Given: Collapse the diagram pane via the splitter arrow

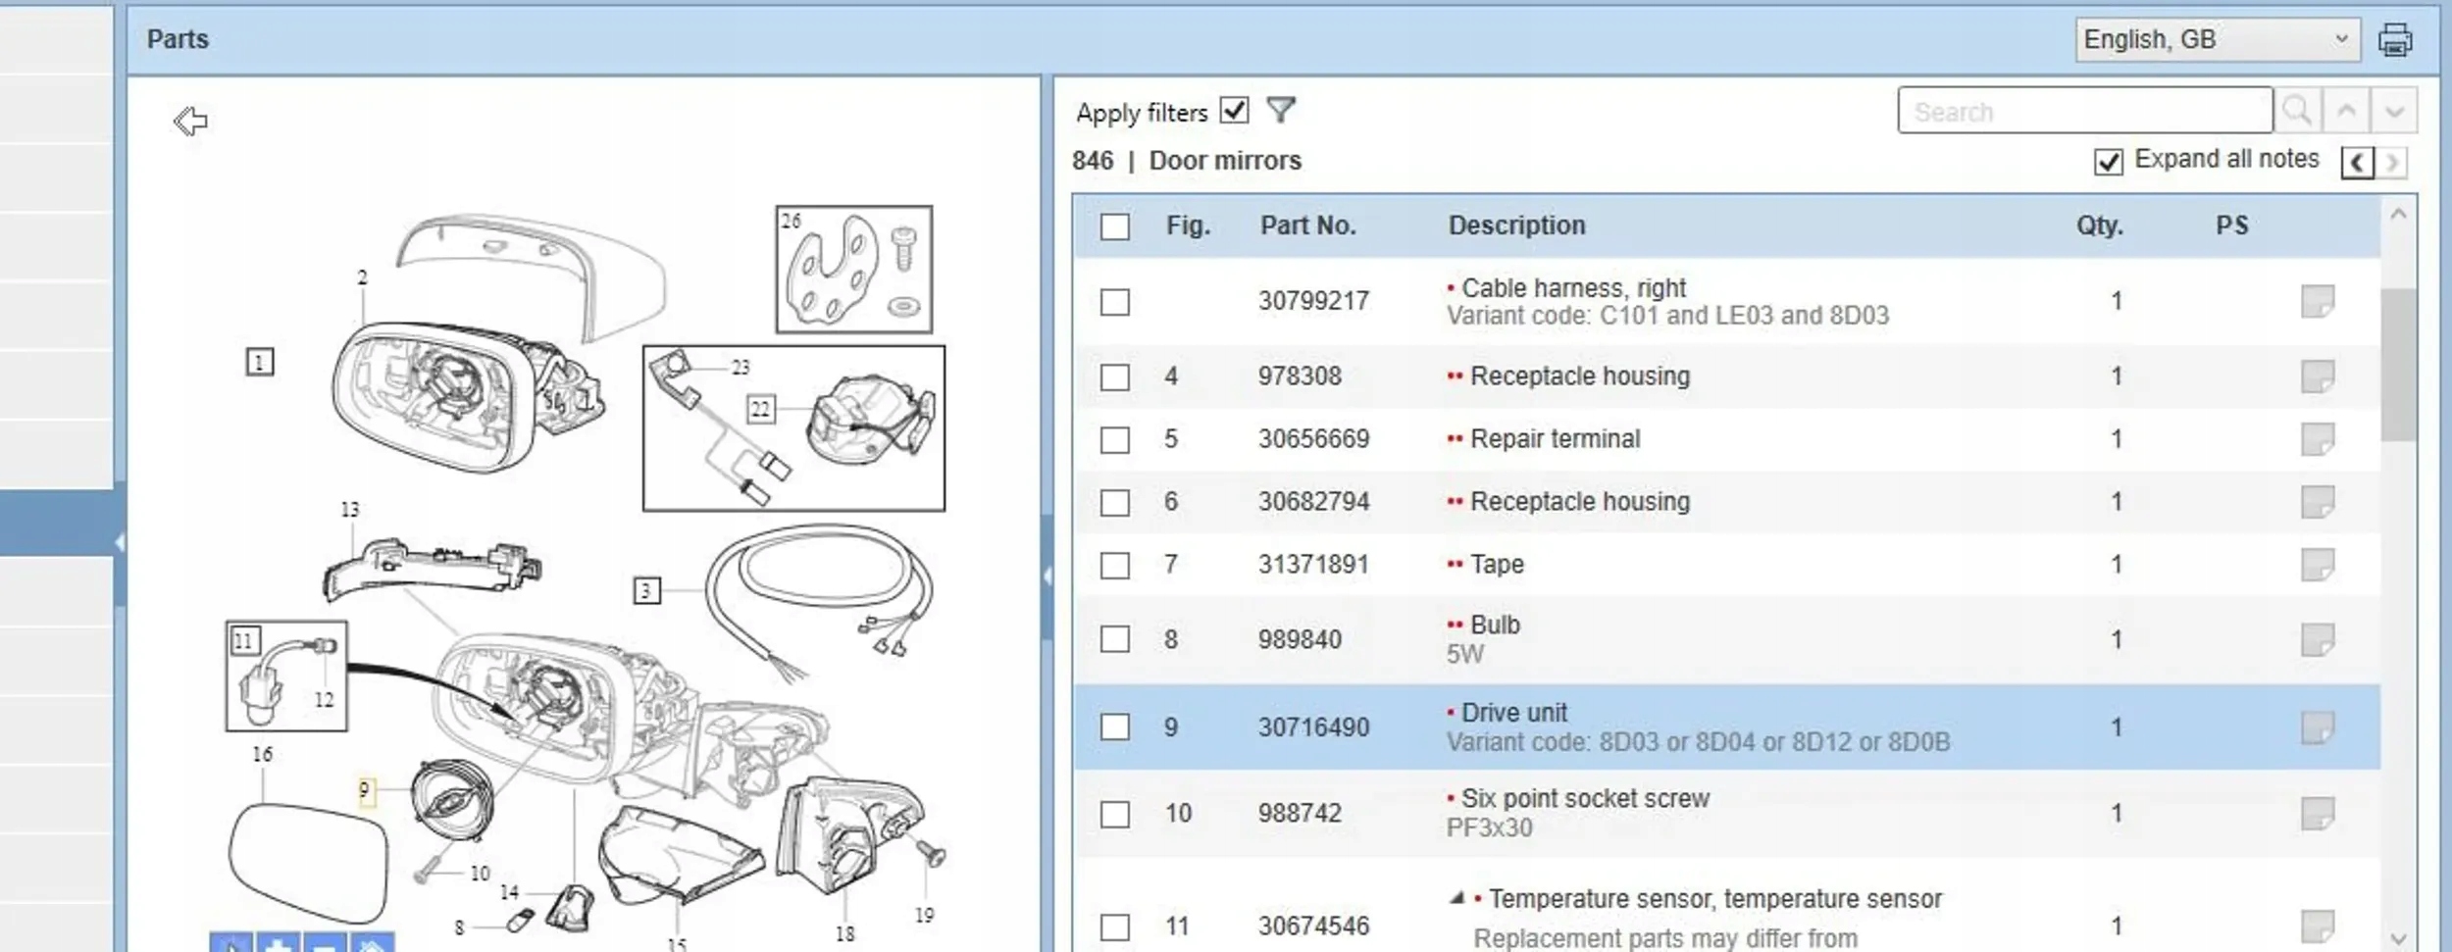Looking at the screenshot, I should (x=1047, y=576).
